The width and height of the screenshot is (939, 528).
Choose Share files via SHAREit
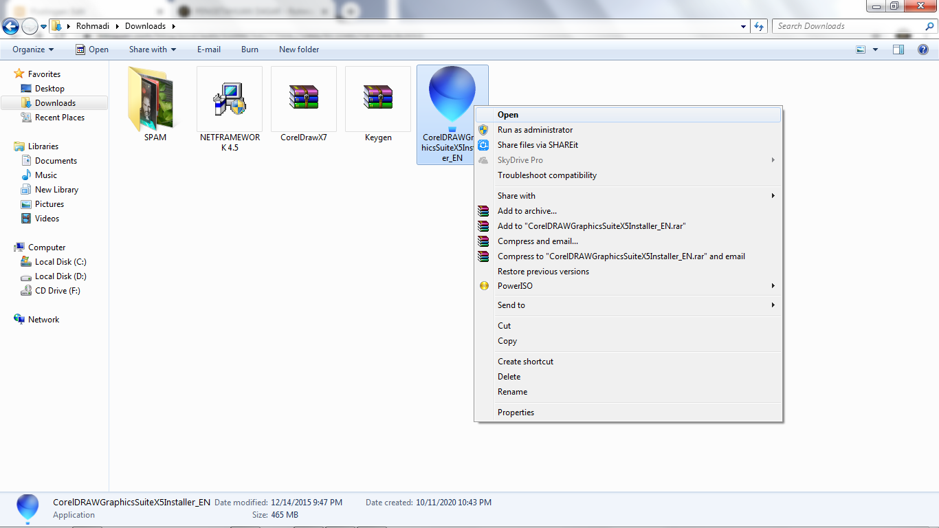628,145
